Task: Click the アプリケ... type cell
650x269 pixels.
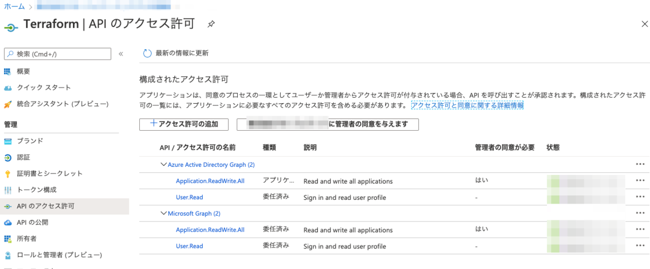Action: [x=278, y=180]
